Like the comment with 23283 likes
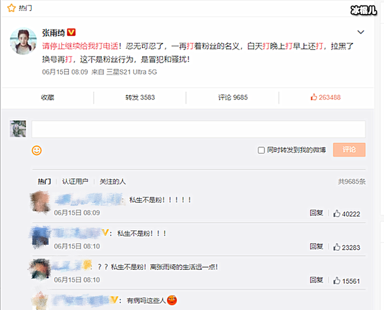Image resolution: width=384 pixels, height=310 pixels. coord(347,248)
